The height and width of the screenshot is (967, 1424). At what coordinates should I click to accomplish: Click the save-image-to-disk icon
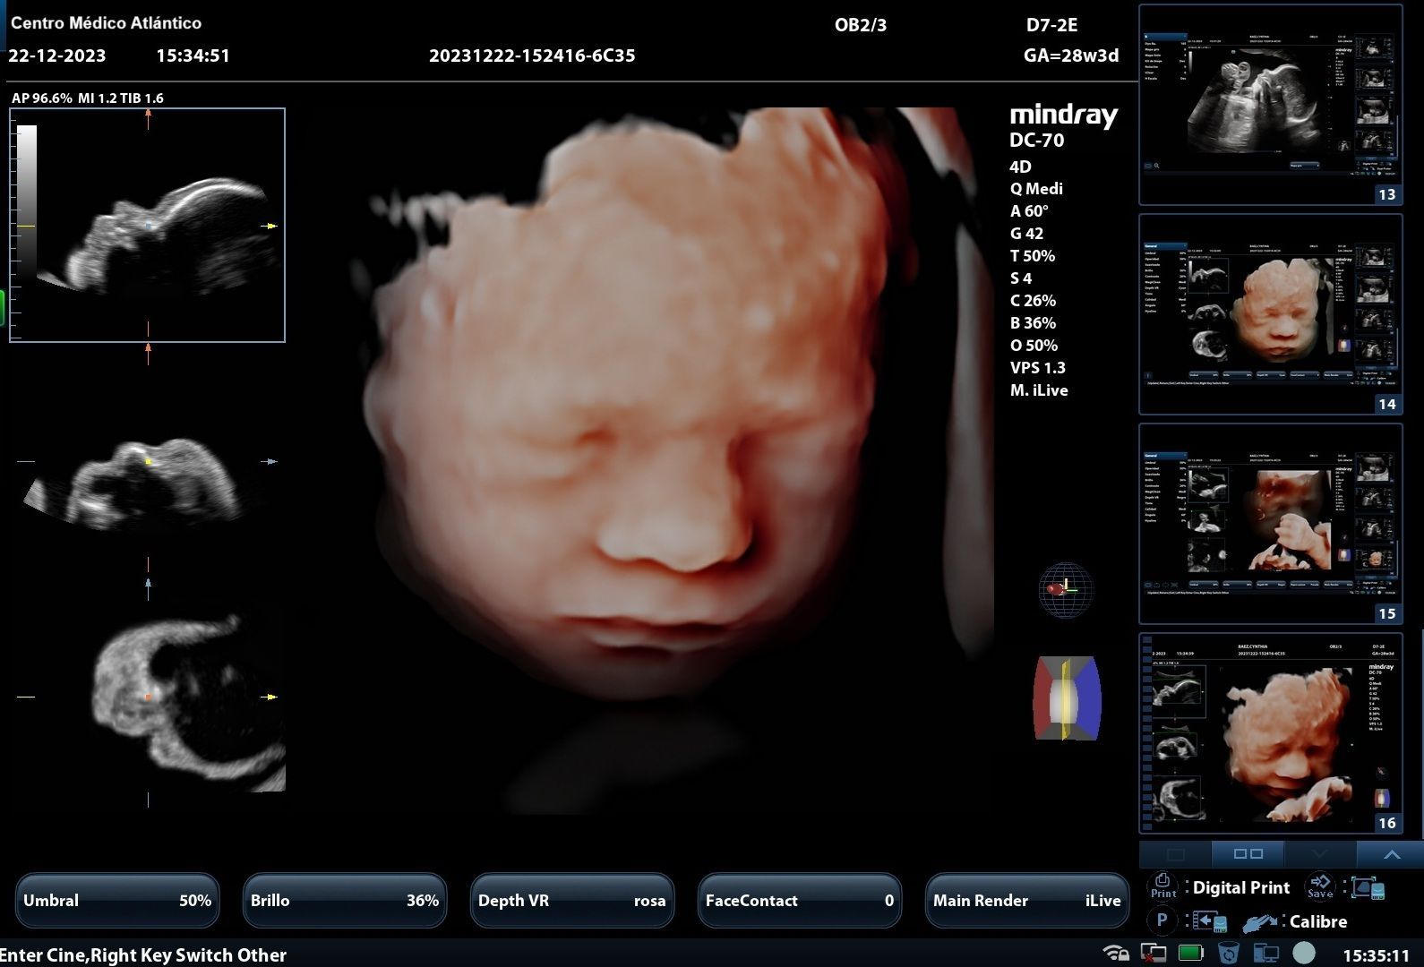(x=1368, y=887)
